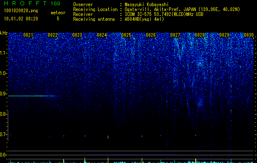Click the 0825 time label
Viewport: 257px width, 163px height.
click(126, 35)
